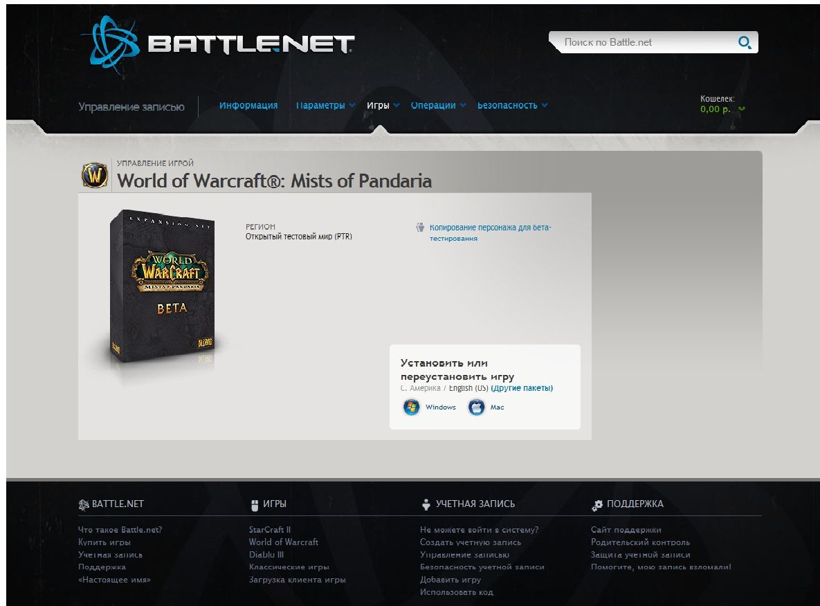The image size is (820, 606).
Task: Open the Diablo III footer link
Action: tap(266, 555)
